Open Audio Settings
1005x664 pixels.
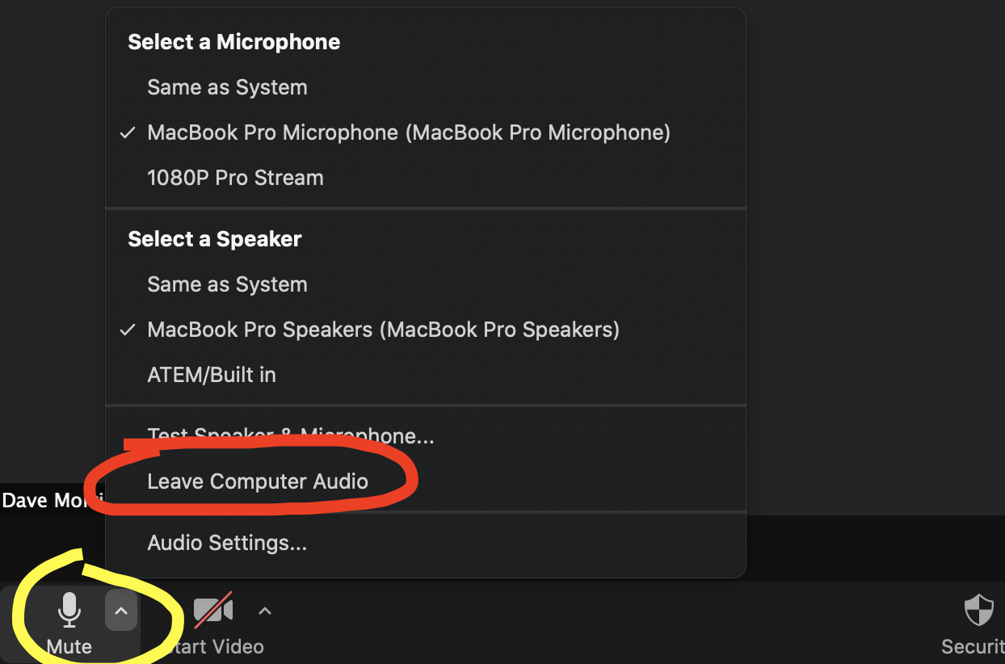426,543
